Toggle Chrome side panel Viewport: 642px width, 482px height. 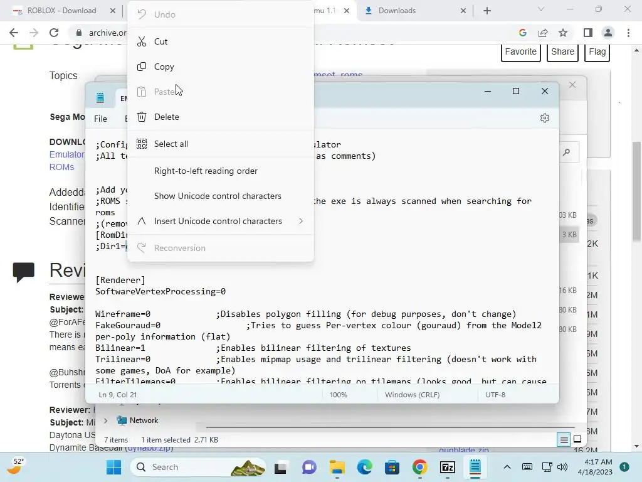pos(588,33)
